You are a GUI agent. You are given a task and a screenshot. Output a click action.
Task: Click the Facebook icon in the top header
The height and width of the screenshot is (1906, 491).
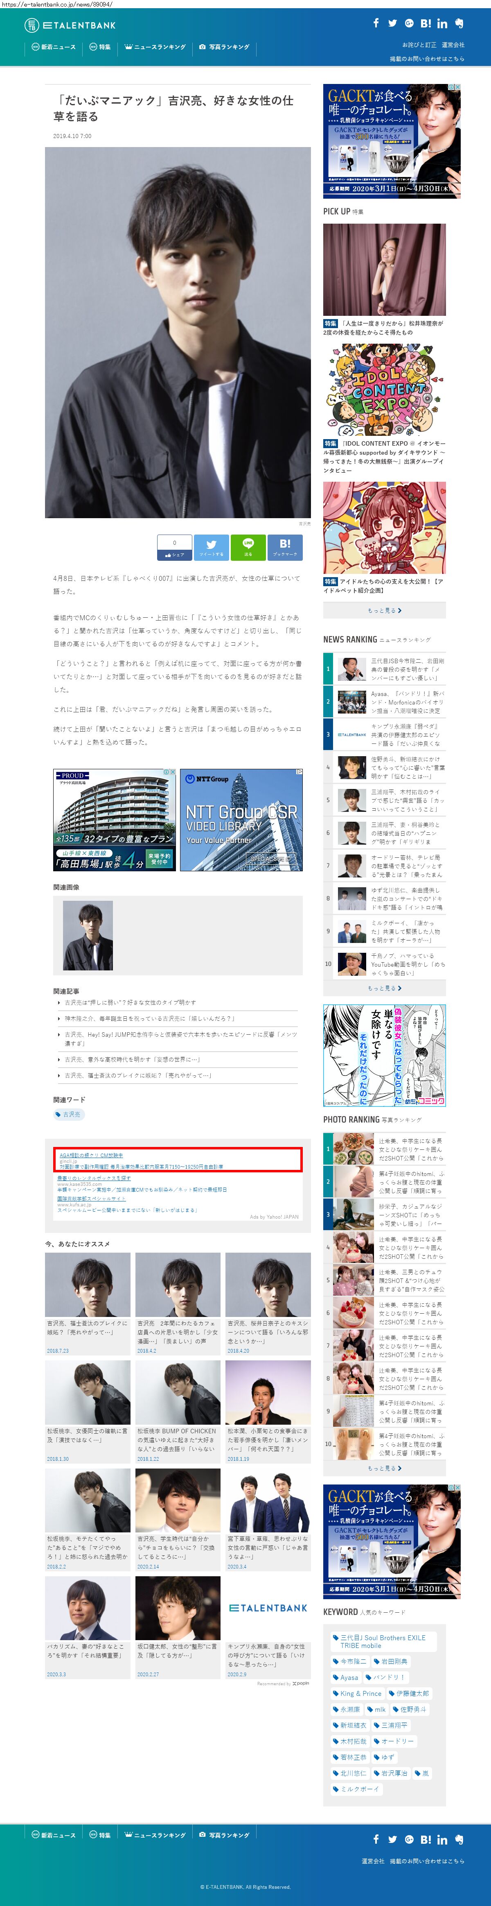click(x=376, y=23)
